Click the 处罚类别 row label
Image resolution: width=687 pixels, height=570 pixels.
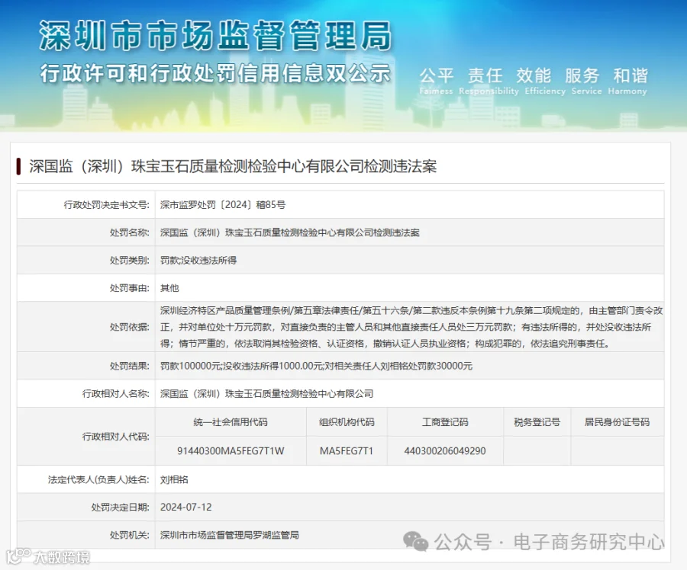(x=129, y=261)
